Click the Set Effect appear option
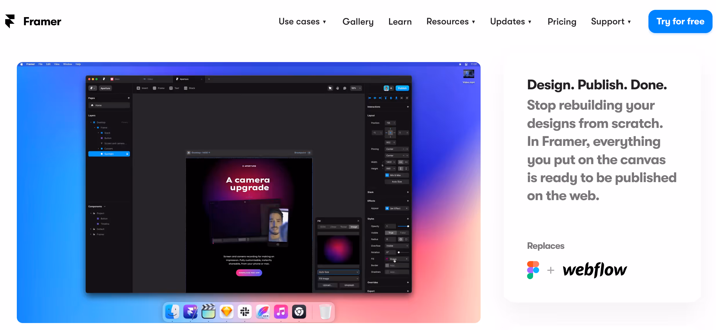This screenshot has width=716, height=330. point(397,208)
